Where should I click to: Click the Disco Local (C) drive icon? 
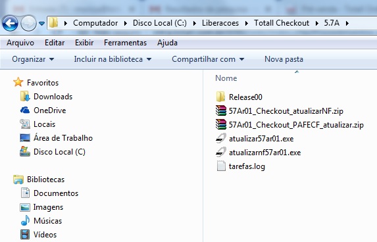[x=25, y=152]
